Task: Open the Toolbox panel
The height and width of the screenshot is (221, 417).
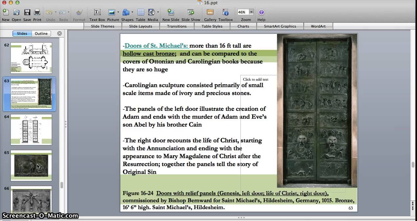Action: point(226,12)
